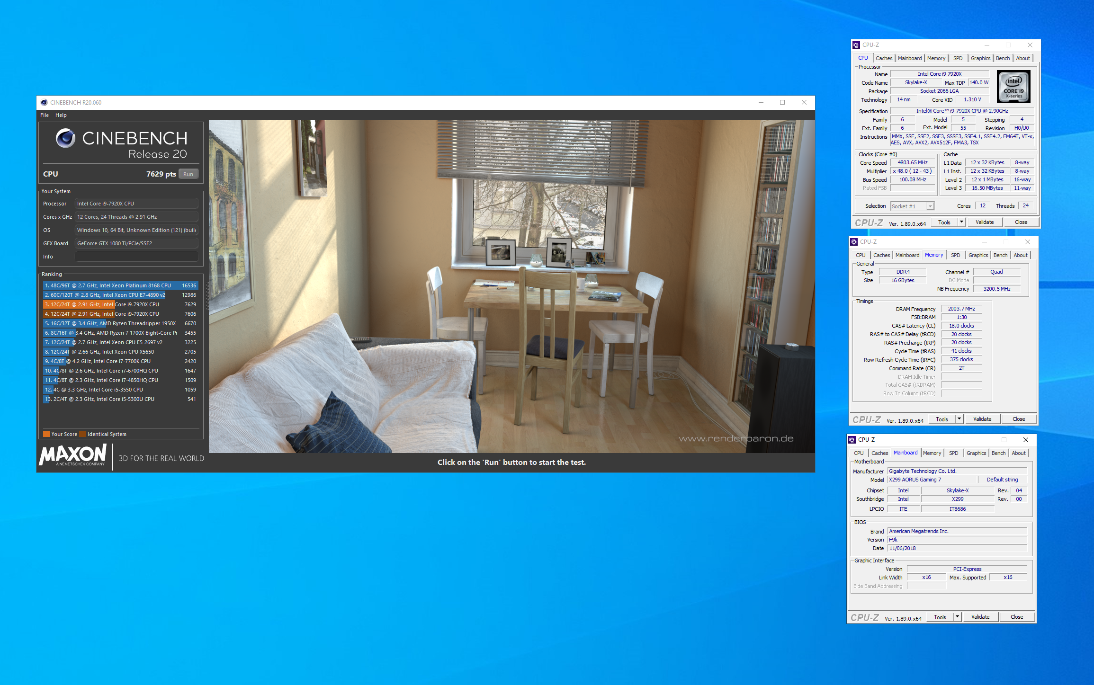Screen dimensions: 1094x685
Task: Open the File menu in Cinebench
Action: coord(45,115)
